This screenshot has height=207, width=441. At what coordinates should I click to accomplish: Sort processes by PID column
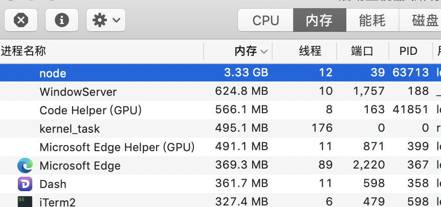coord(408,51)
